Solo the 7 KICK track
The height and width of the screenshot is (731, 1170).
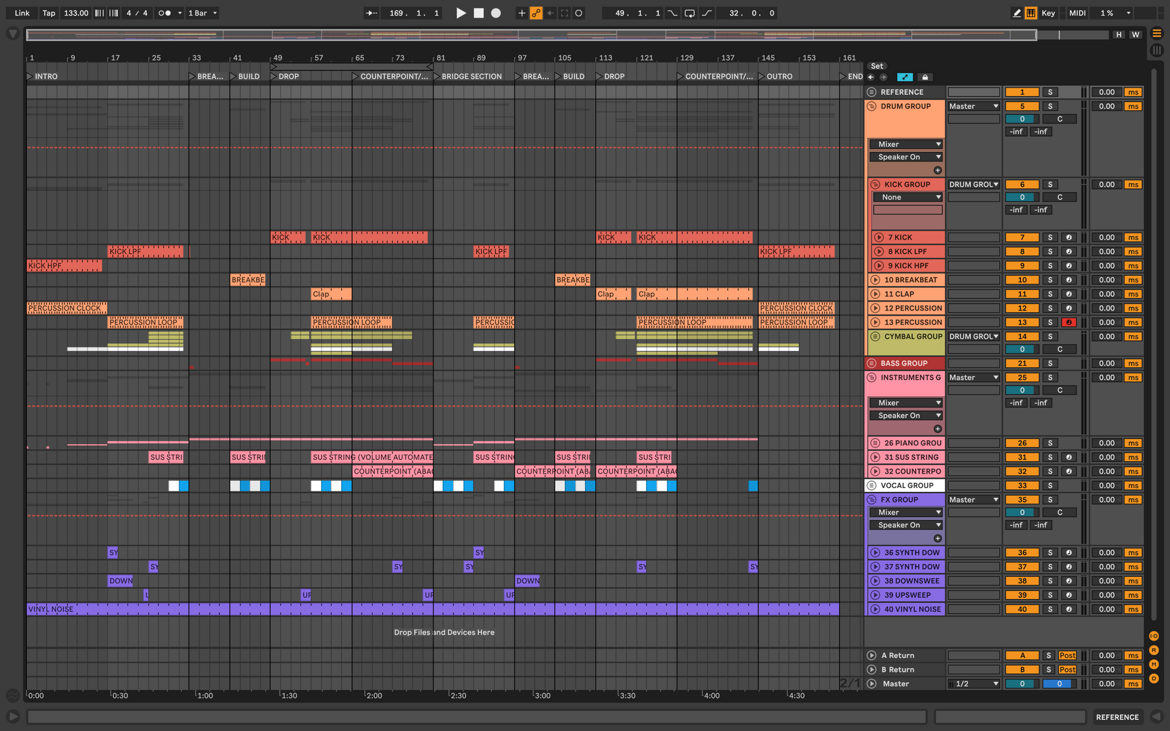pos(1050,238)
